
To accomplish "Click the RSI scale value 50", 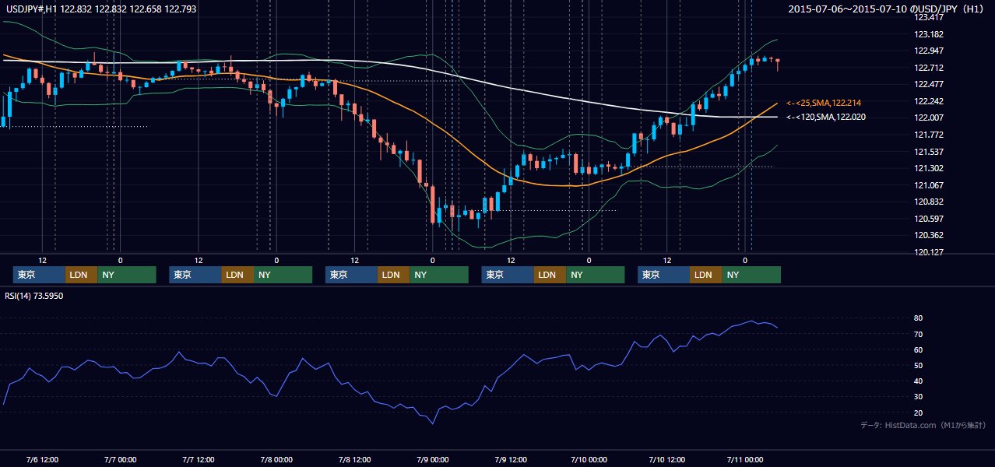I will click(x=919, y=365).
